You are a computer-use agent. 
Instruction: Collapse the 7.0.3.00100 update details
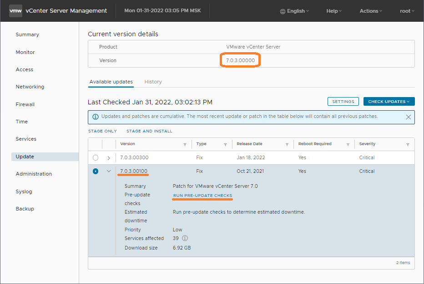pyautogui.click(x=109, y=171)
